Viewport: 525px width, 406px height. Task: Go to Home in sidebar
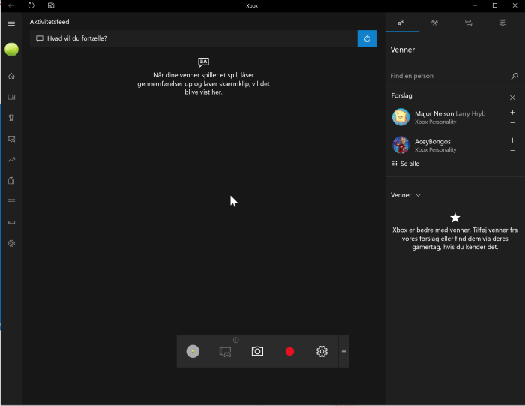point(11,76)
